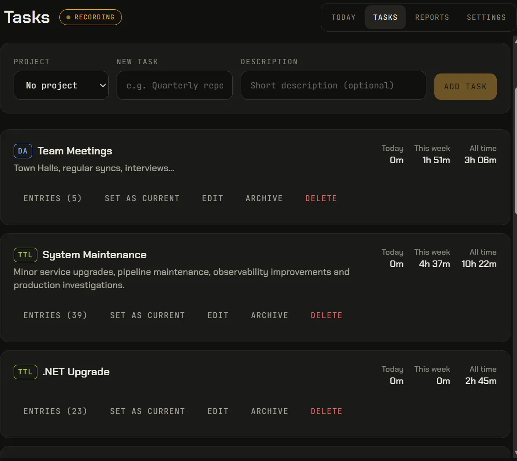Click the Recording status badge
This screenshot has height=461, width=517.
click(91, 17)
